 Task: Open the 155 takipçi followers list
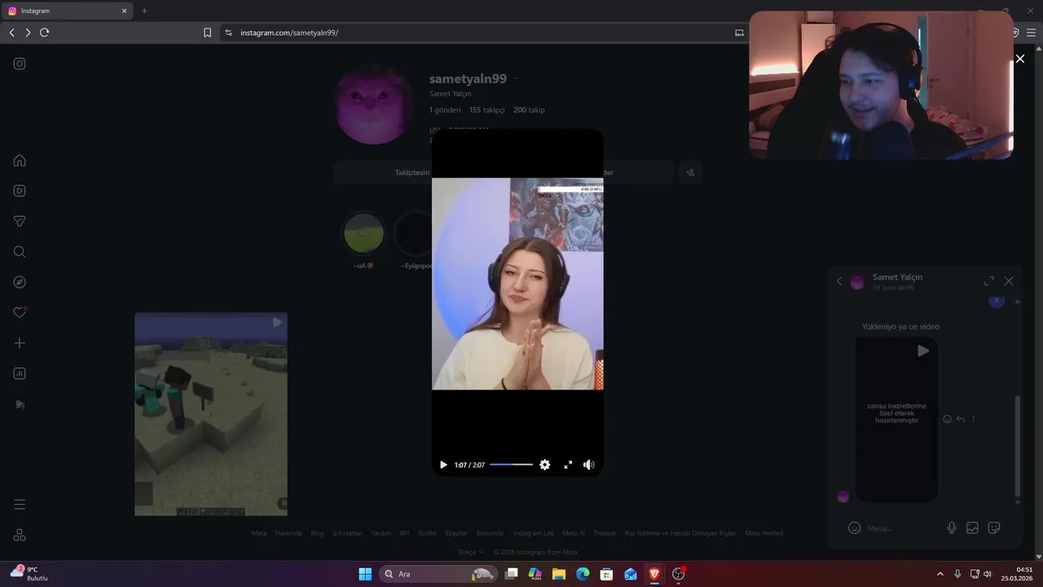(x=487, y=110)
